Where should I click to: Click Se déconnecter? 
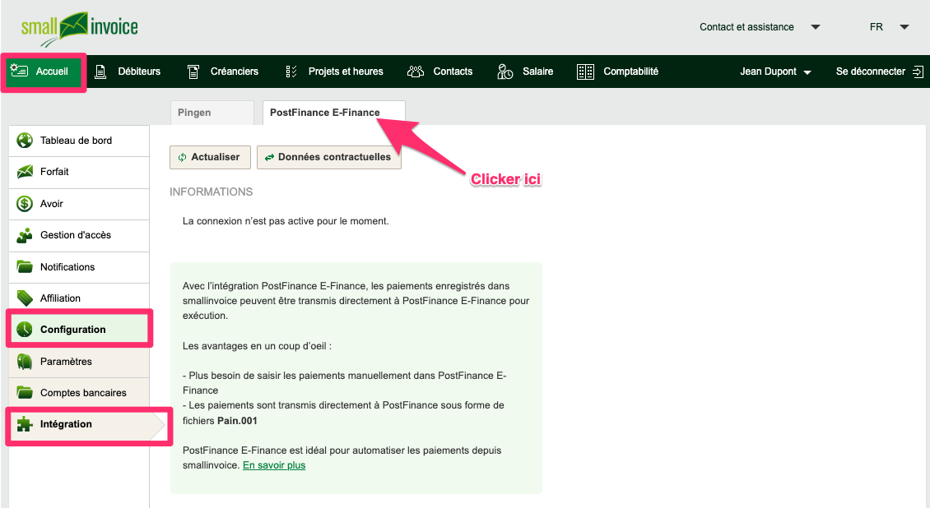pyautogui.click(x=880, y=72)
